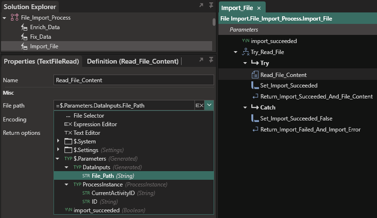Image resolution: width=377 pixels, height=218 pixels.
Task: Click the Import_File activity icon in Solution Explorer
Action: tap(24, 46)
